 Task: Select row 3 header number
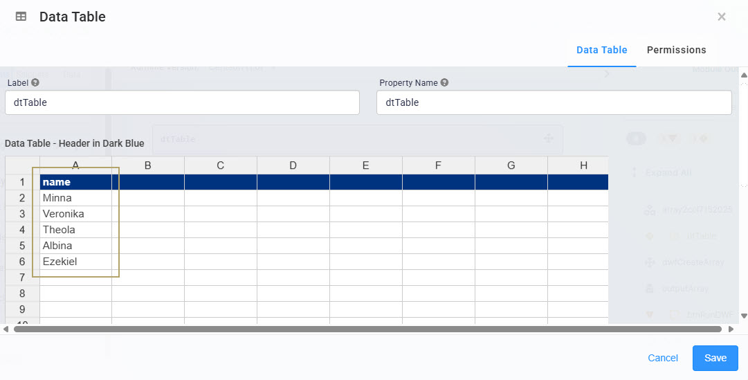tap(22, 214)
